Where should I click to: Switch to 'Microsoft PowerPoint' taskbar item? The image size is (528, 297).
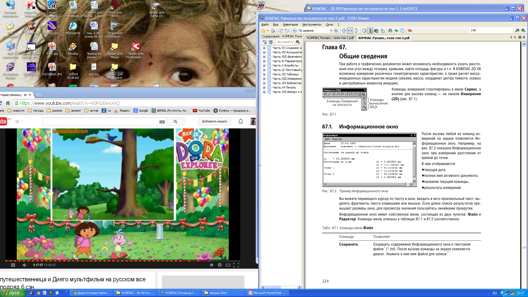click(x=267, y=293)
